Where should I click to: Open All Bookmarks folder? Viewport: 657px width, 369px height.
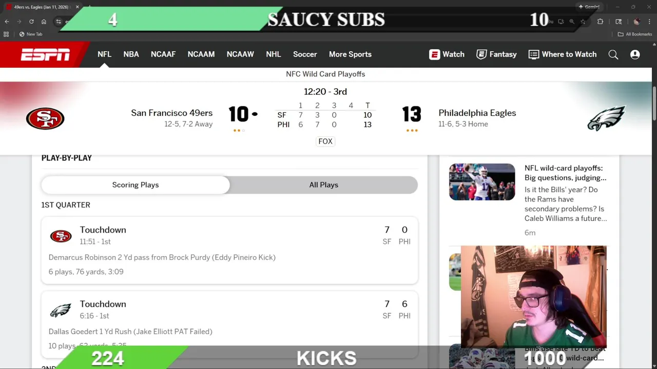tap(635, 34)
